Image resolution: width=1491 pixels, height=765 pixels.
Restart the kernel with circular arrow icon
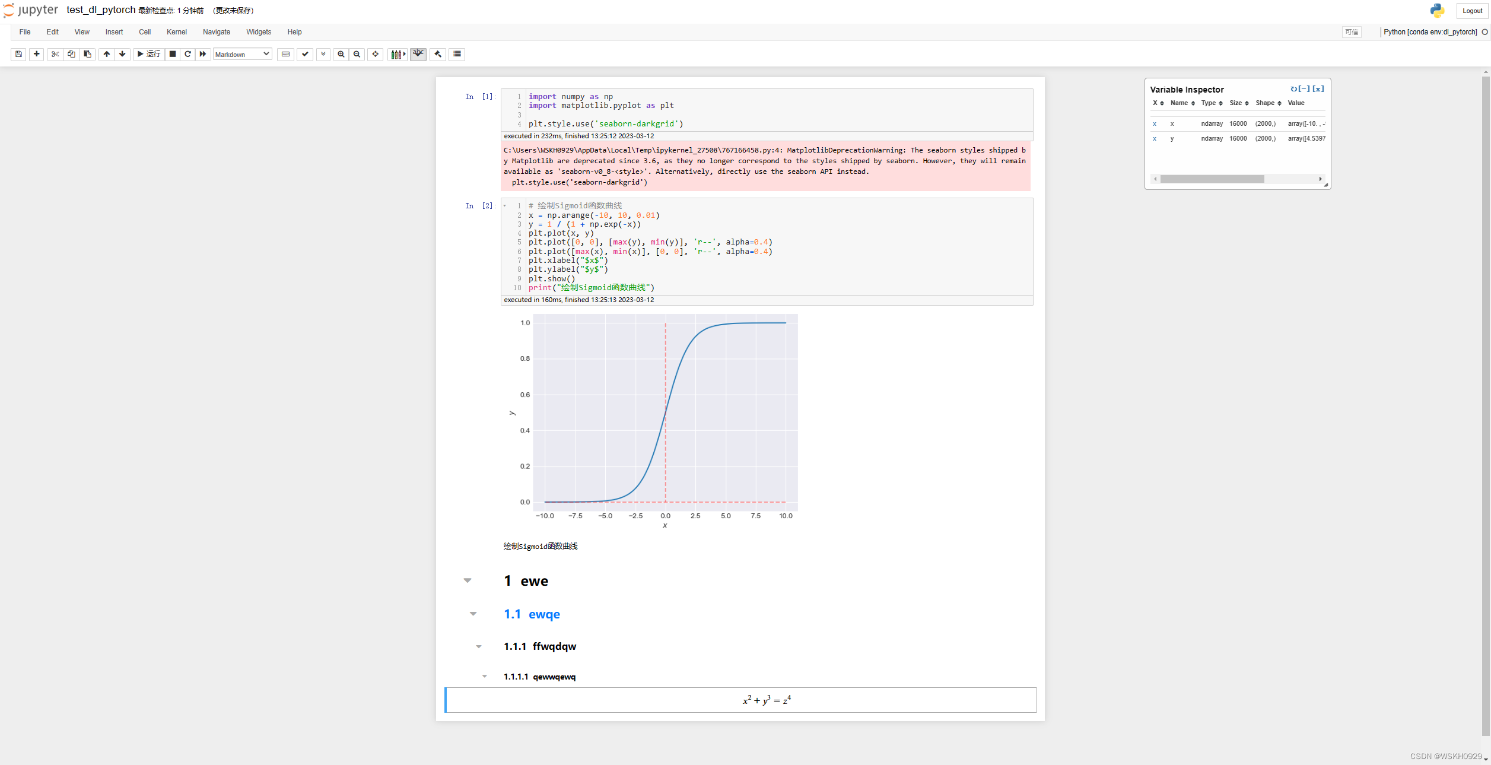pos(187,54)
